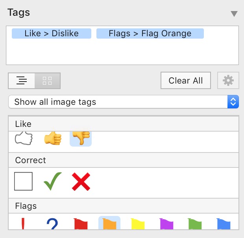Viewport: 244px width, 238px height.
Task: Open the Show all image tags dropdown
Action: pos(124,102)
